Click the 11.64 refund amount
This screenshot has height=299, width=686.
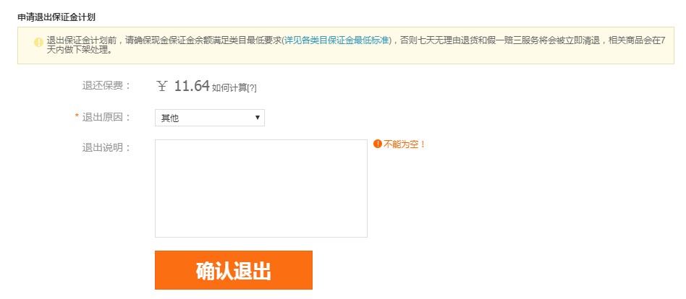click(192, 86)
